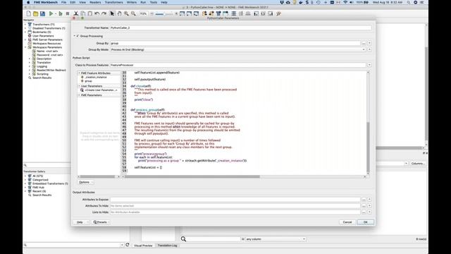Collapse the Group Processing section arrow
Image resolution: width=451 pixels, height=254 pixels.
pos(74,36)
